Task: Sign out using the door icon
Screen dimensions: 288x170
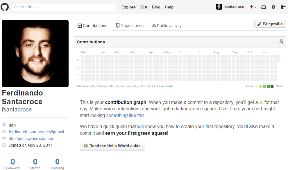Action: pyautogui.click(x=282, y=7)
